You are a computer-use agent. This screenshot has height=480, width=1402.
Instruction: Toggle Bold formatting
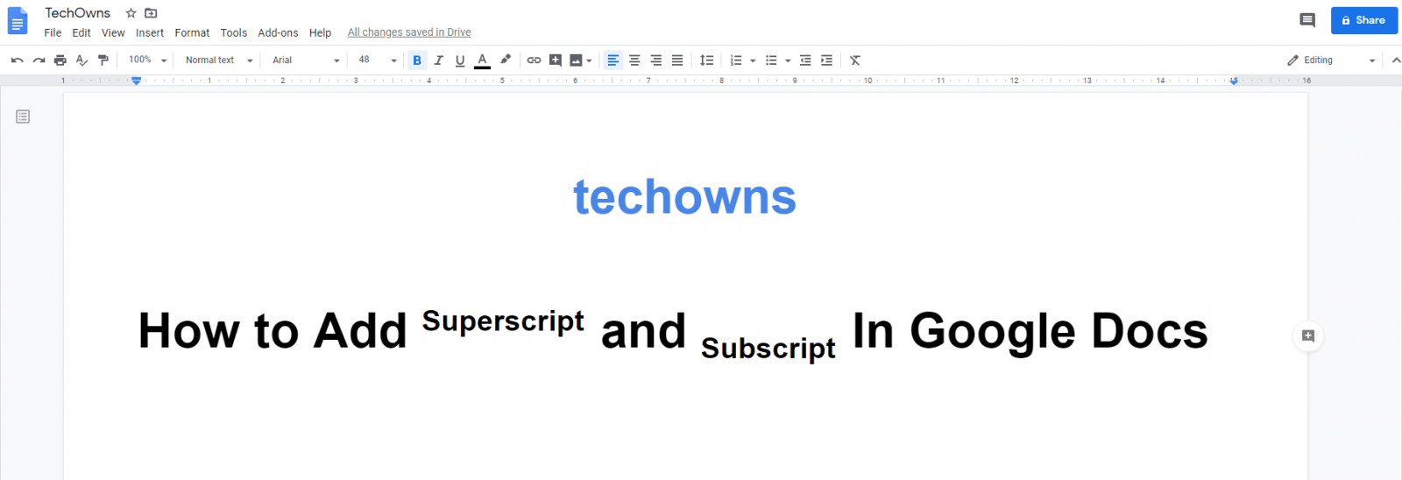tap(417, 60)
